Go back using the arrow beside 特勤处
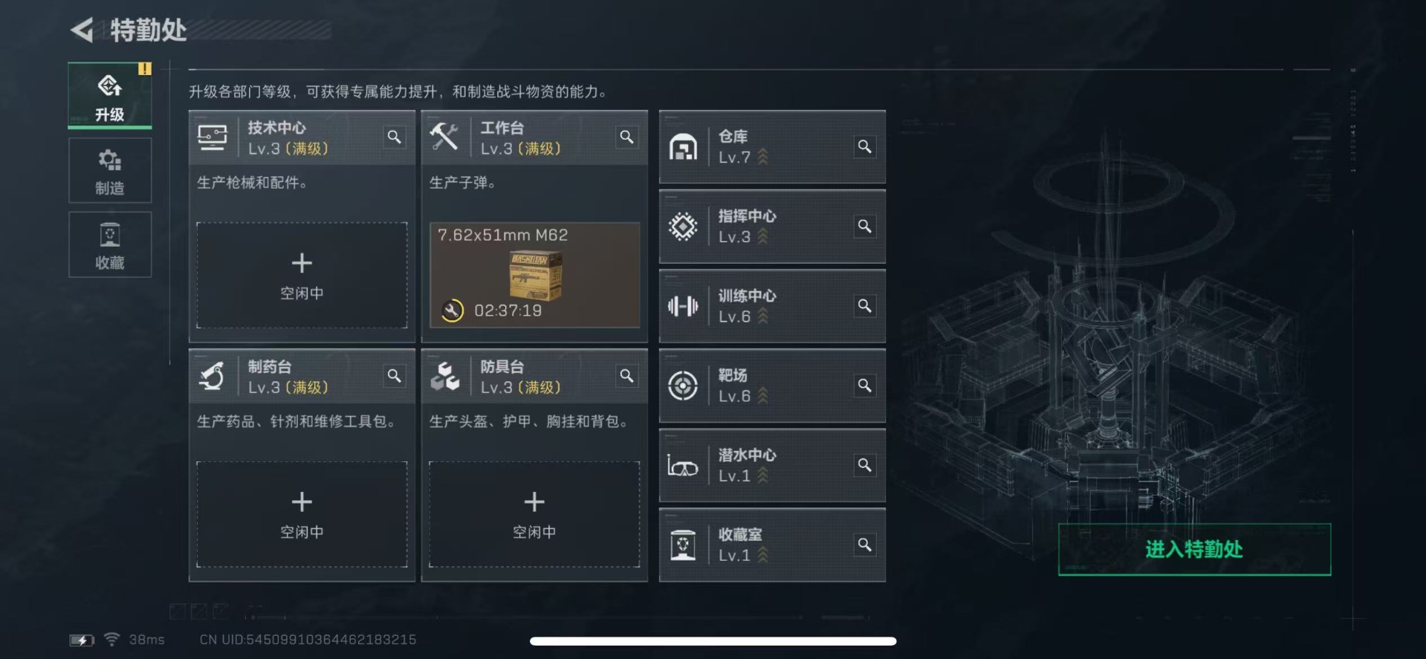1426x659 pixels. pos(82,30)
